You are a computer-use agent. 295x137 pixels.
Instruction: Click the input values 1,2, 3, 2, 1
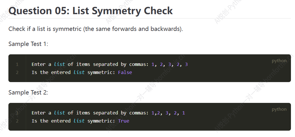pos(168,113)
